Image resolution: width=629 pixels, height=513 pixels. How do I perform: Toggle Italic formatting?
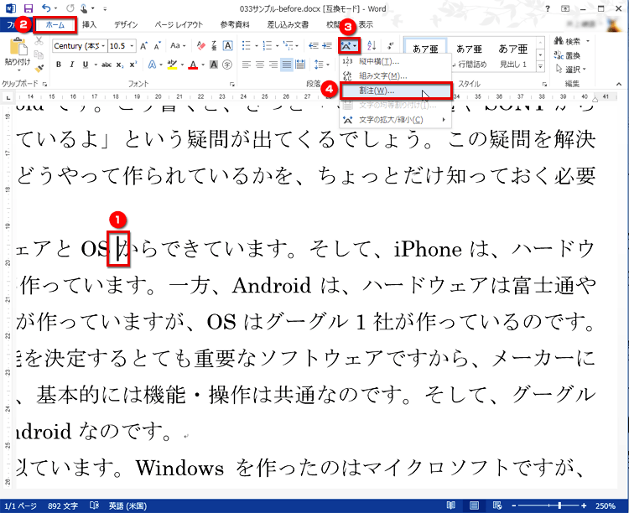(x=72, y=65)
